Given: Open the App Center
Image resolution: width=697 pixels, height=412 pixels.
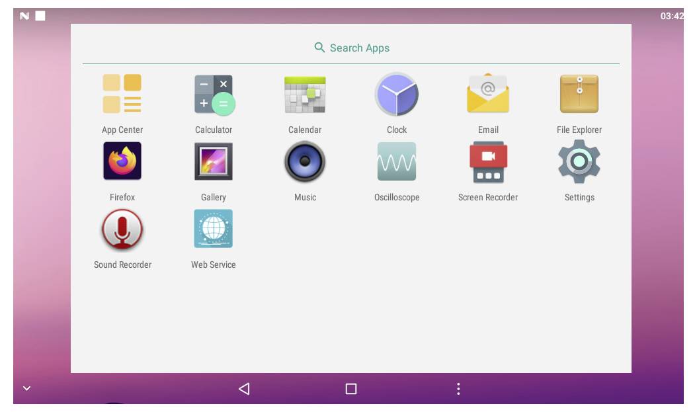Looking at the screenshot, I should (x=123, y=94).
